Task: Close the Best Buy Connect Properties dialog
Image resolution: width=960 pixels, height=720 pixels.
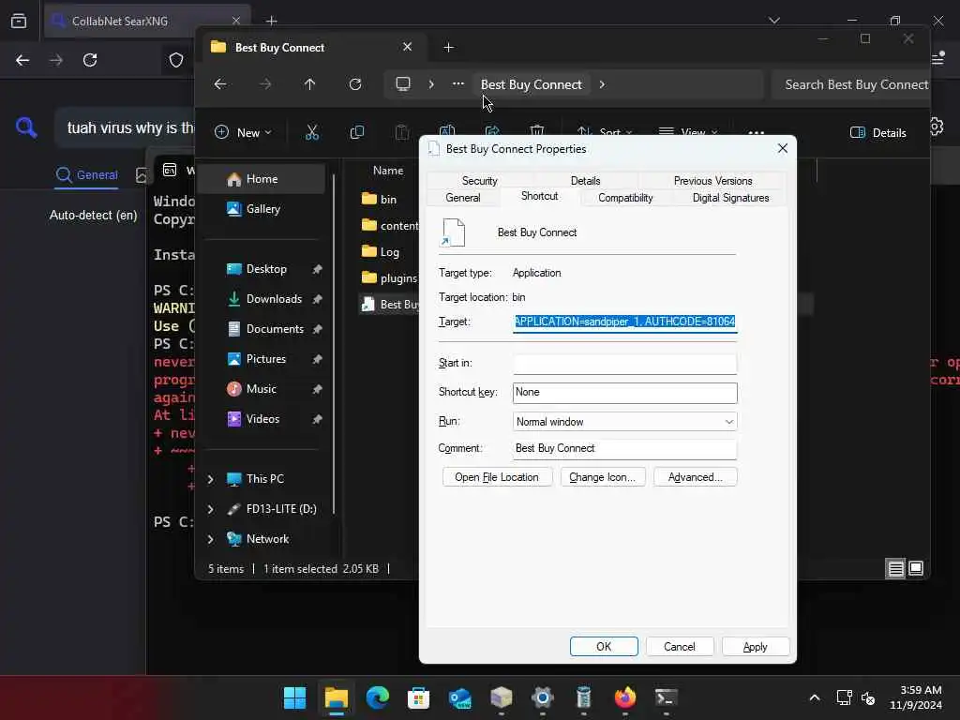Action: [783, 149]
